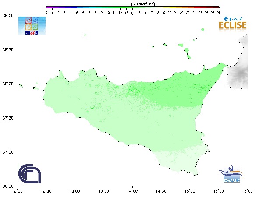263x197 pixels.
Task: Click the 37'30' latitude label
Action: click(x=8, y=118)
